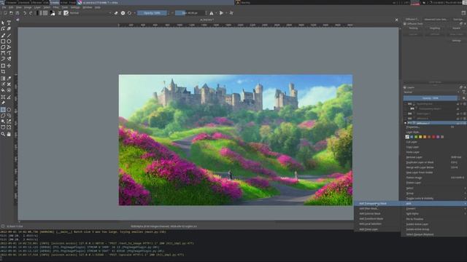Open the foreground/background color selector
This screenshot has width=467, height=262.
(x=52, y=13)
